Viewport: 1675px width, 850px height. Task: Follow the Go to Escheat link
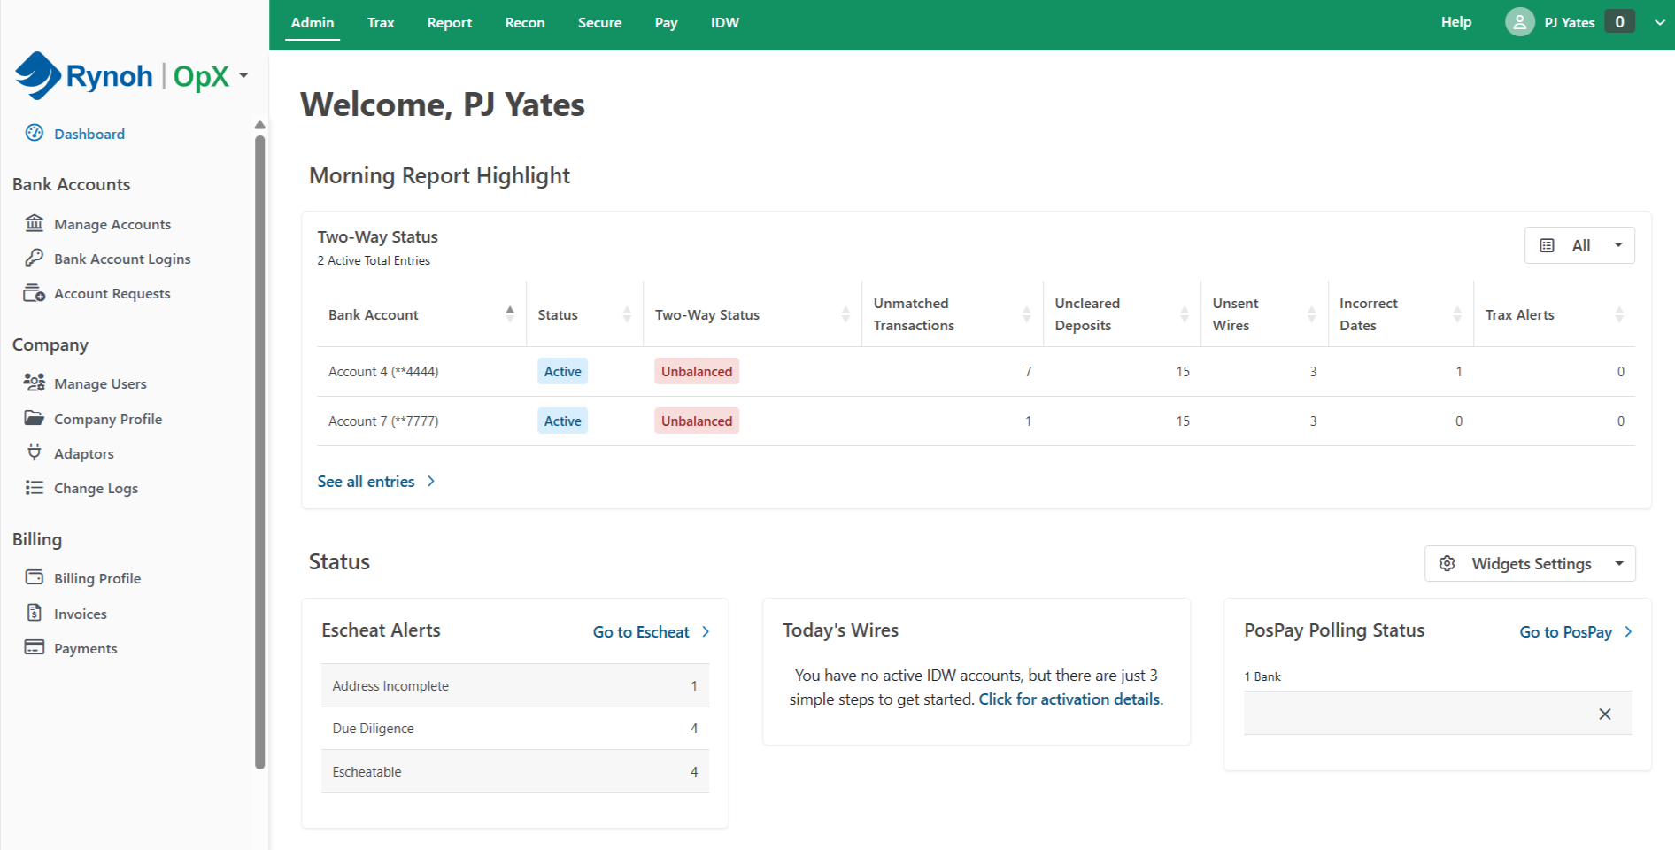pyautogui.click(x=641, y=631)
